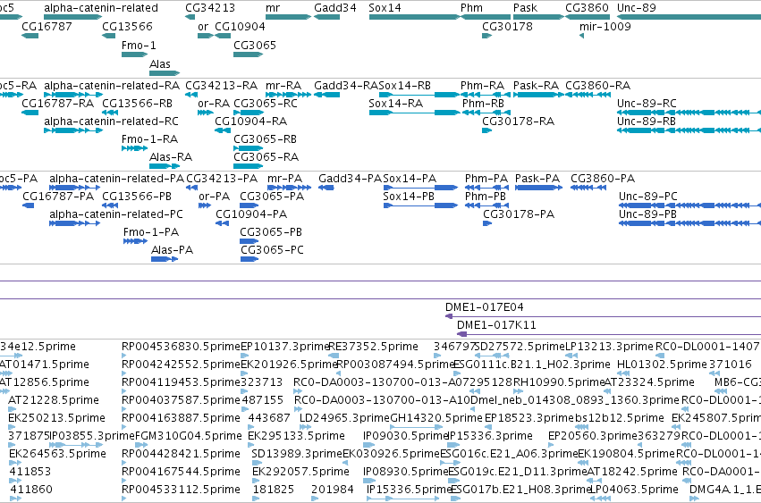Select the mr gene arrow glyph
The image size is (761, 503).
click(x=288, y=17)
